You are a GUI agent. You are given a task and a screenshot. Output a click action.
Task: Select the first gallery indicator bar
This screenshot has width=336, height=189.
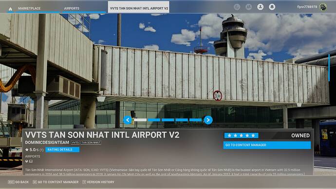(140, 120)
